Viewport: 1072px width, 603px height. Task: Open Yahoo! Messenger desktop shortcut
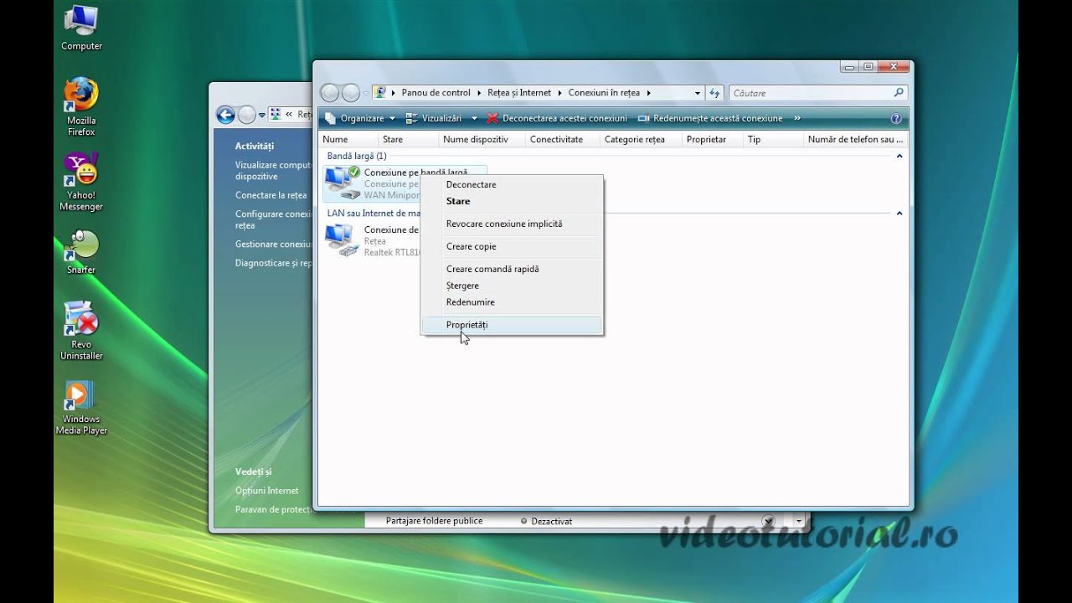click(81, 182)
